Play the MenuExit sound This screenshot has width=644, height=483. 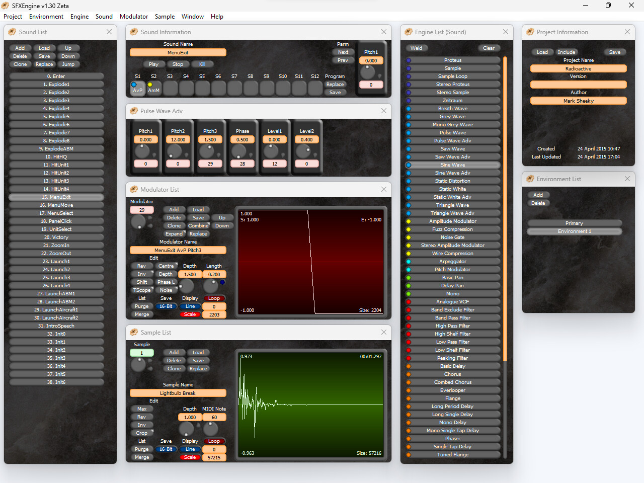pos(154,64)
